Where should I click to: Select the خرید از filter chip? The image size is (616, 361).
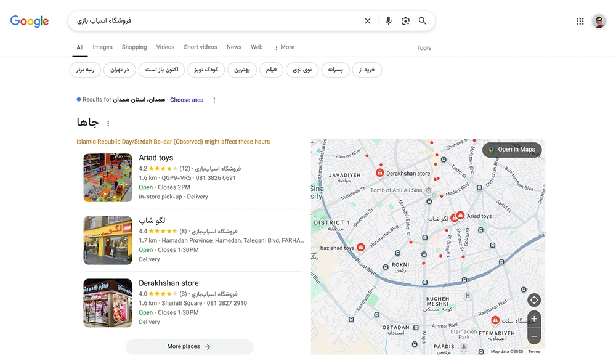point(367,70)
